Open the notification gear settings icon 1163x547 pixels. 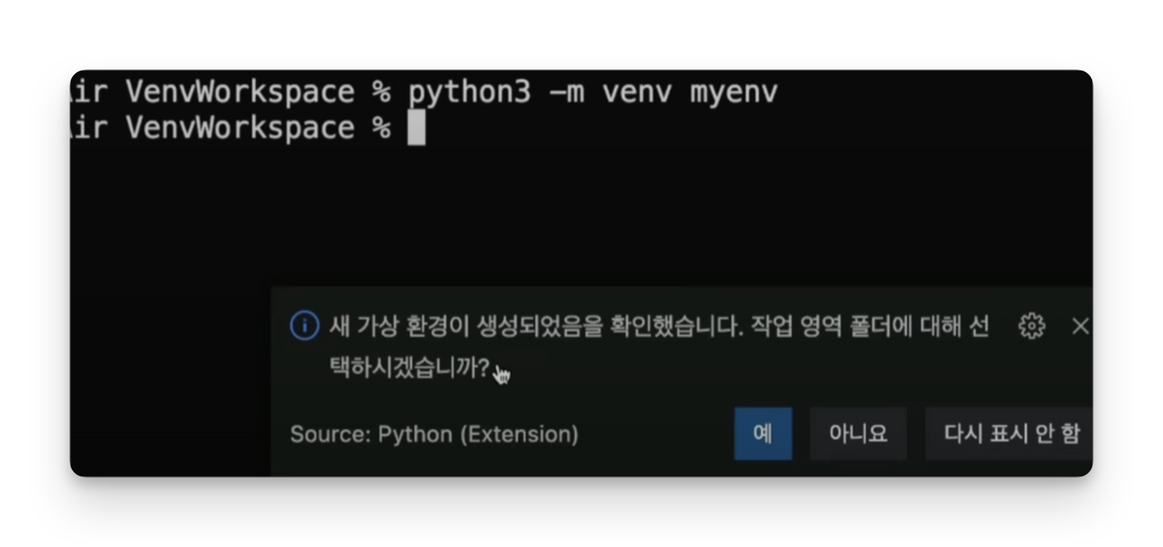pos(1032,326)
